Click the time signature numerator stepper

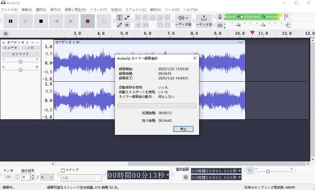click(x=33, y=177)
